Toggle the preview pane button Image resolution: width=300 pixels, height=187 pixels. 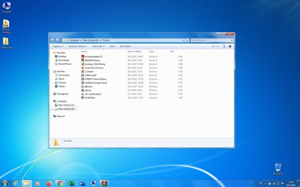[224, 46]
